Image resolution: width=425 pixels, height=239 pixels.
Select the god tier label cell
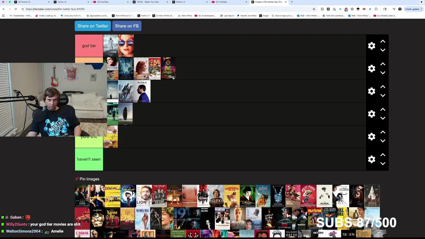pos(89,46)
